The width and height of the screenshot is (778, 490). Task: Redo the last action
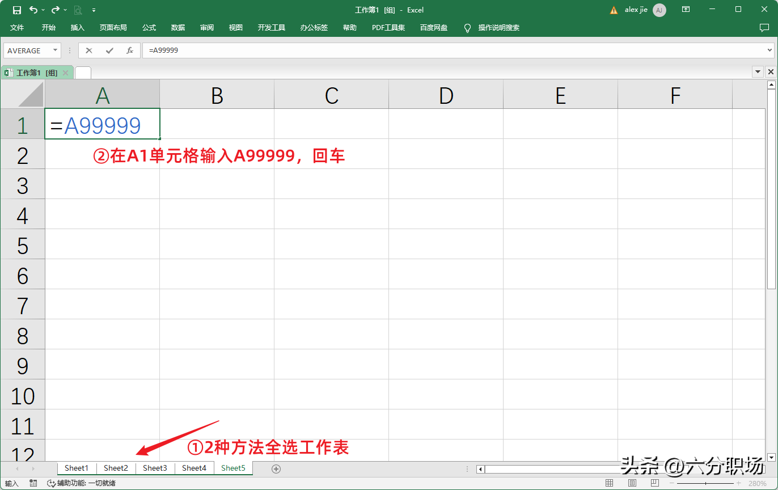(x=55, y=10)
